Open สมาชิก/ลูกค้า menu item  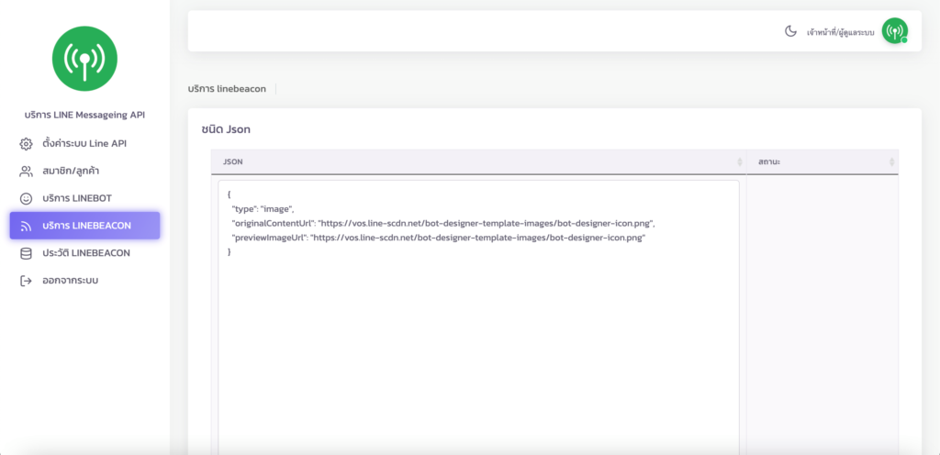84,172
